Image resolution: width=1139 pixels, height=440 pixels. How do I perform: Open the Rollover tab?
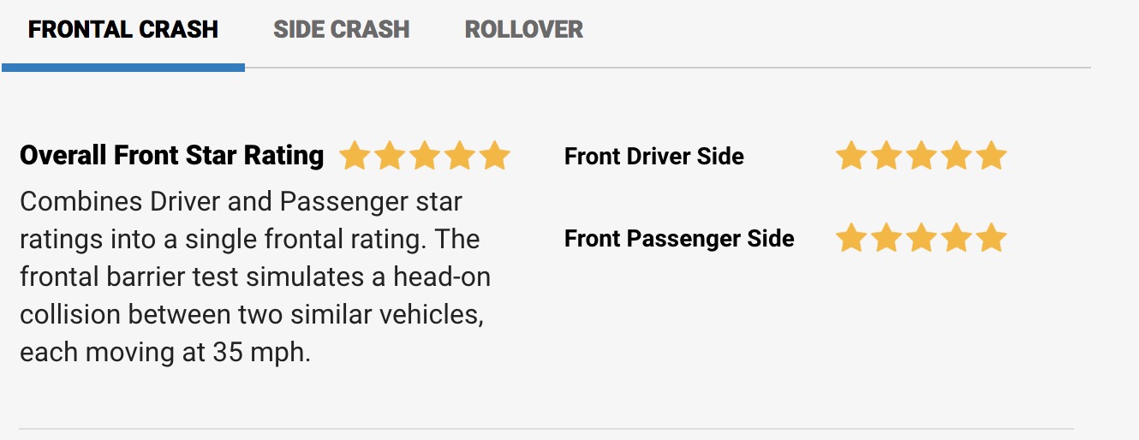click(x=523, y=30)
